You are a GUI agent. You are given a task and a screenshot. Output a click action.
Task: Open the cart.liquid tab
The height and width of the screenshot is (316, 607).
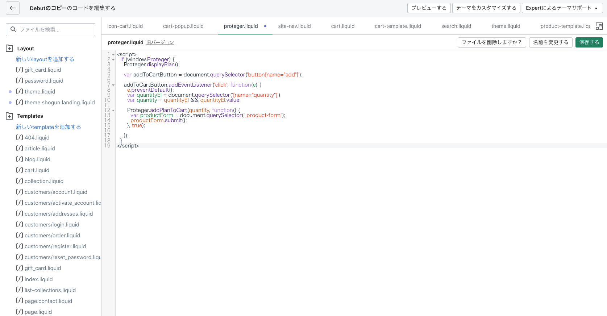tap(343, 26)
